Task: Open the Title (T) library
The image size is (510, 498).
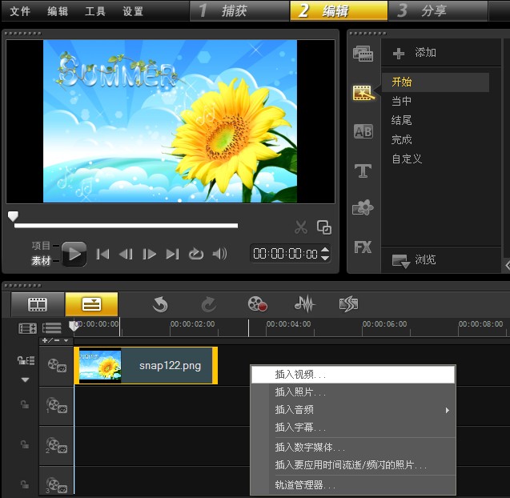Action: [x=363, y=170]
